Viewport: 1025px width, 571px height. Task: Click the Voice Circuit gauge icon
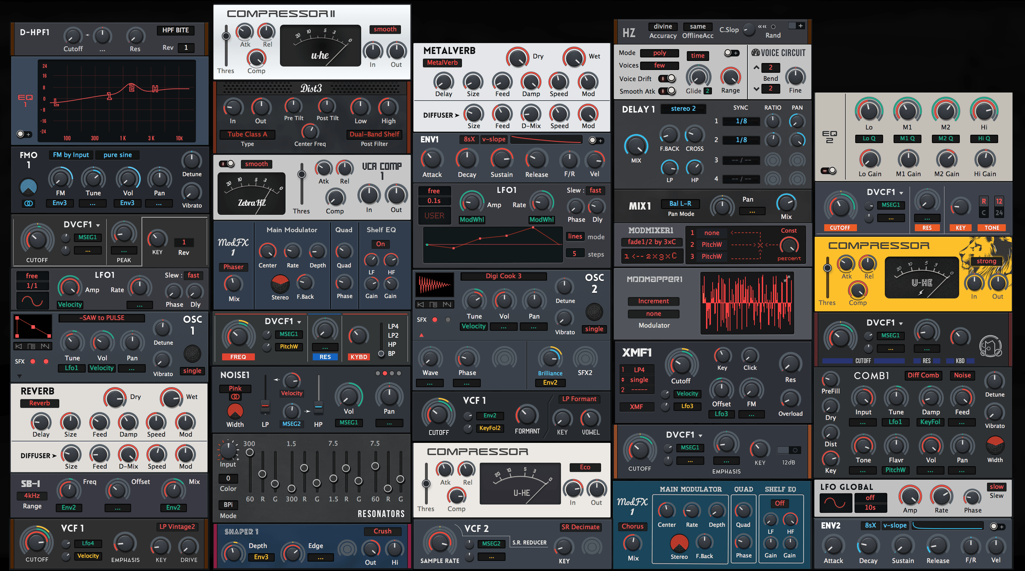(x=755, y=53)
